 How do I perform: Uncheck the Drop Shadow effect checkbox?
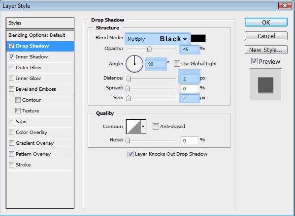pos(11,46)
